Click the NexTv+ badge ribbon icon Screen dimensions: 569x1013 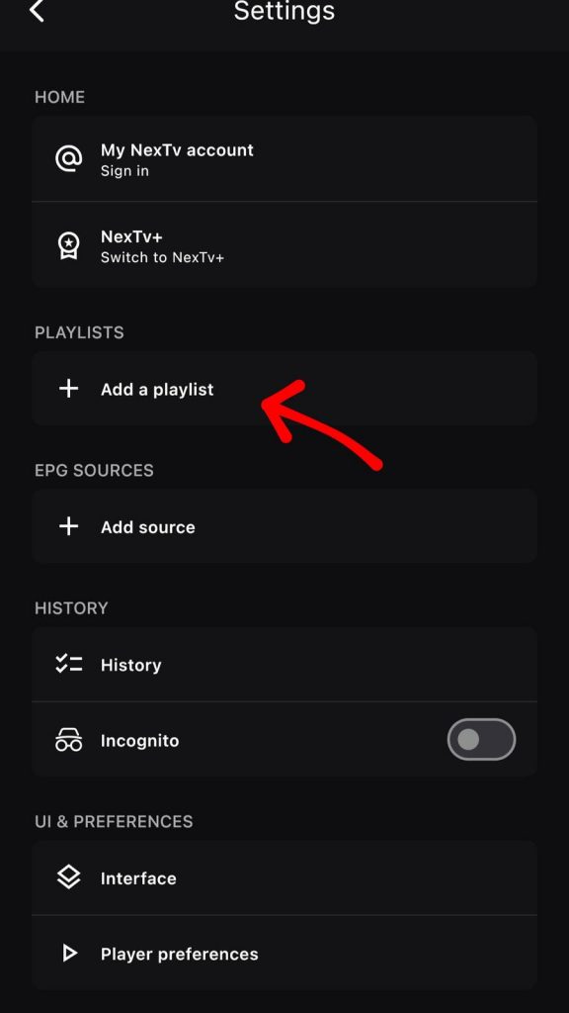(x=68, y=245)
